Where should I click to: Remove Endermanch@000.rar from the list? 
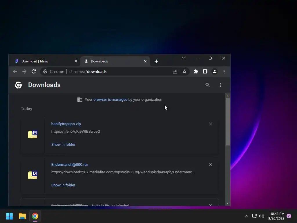coord(211,165)
